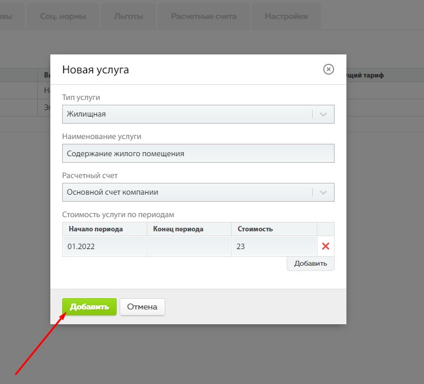Open the Расчетные счета tab
The height and width of the screenshot is (384, 424).
point(204,16)
